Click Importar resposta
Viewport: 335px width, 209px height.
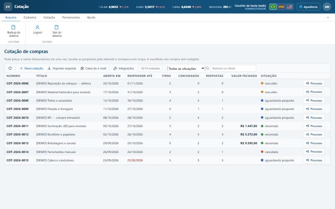point(62,68)
